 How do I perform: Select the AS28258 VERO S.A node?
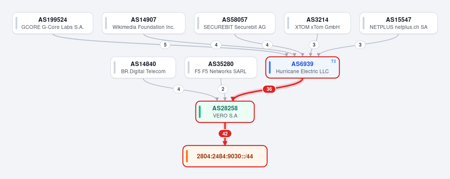point(225,112)
